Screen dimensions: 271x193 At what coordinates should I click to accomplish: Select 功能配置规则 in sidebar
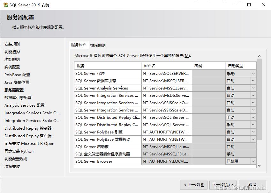point(16,159)
